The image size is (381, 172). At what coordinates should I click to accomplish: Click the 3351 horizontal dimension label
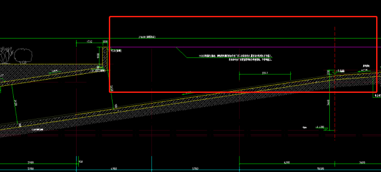[x=265, y=73]
